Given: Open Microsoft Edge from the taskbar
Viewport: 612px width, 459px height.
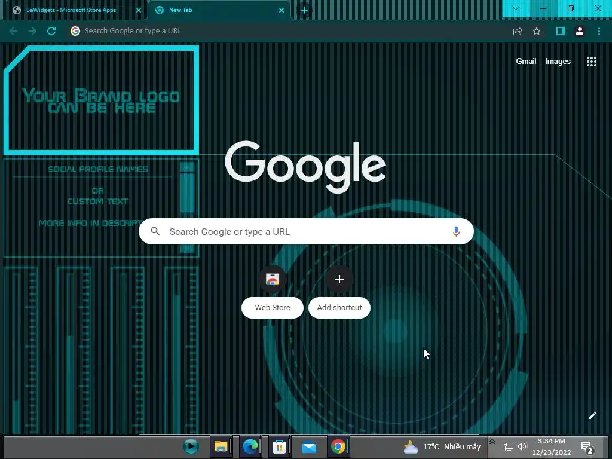Looking at the screenshot, I should 250,446.
